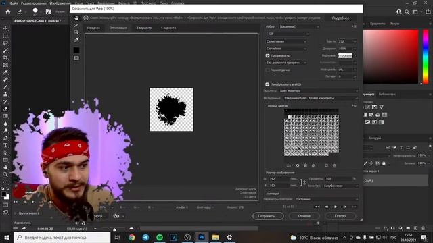Click lock color icon under color table
Viewport: 433px width, 243px height.
point(313,166)
